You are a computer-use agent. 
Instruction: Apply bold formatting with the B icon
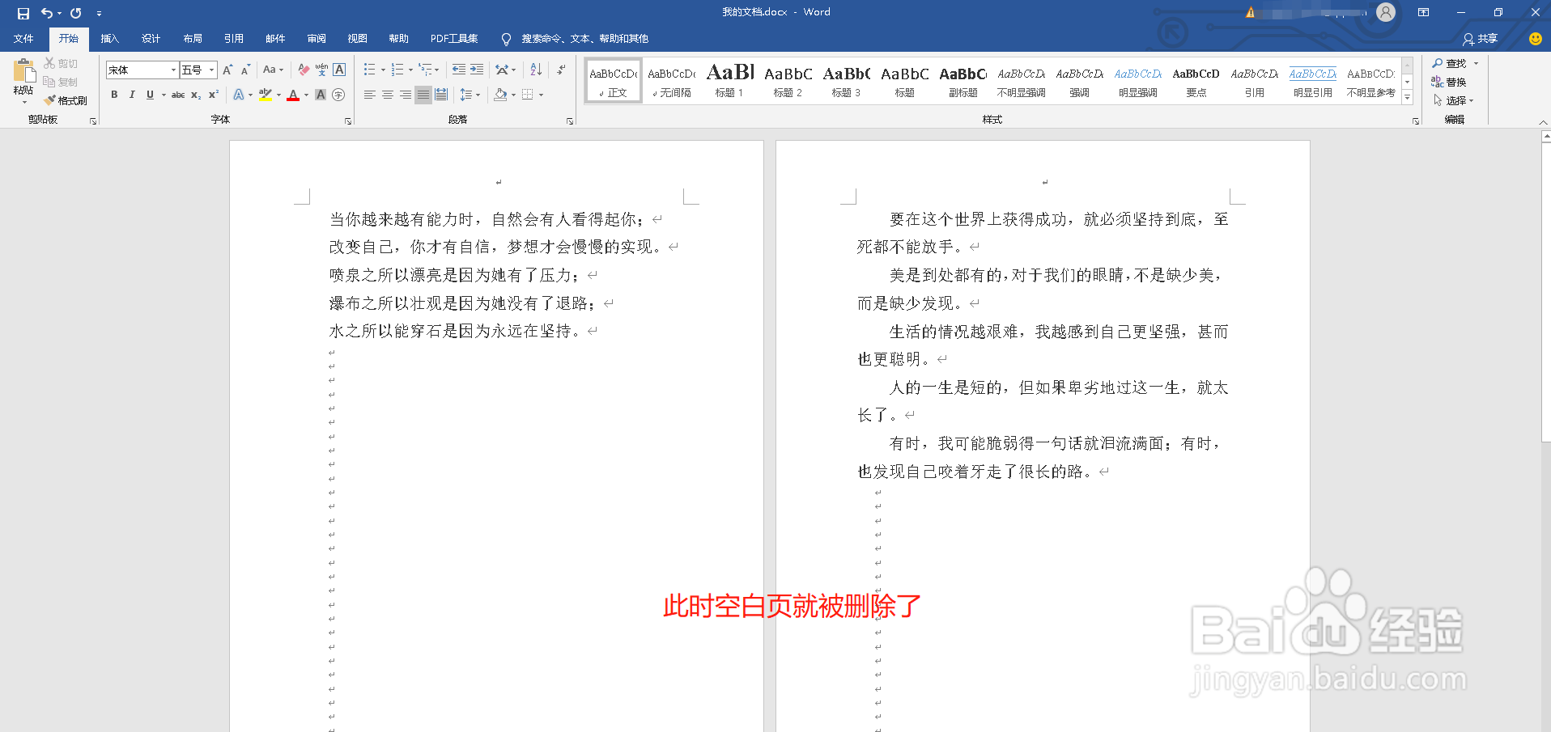tap(114, 95)
